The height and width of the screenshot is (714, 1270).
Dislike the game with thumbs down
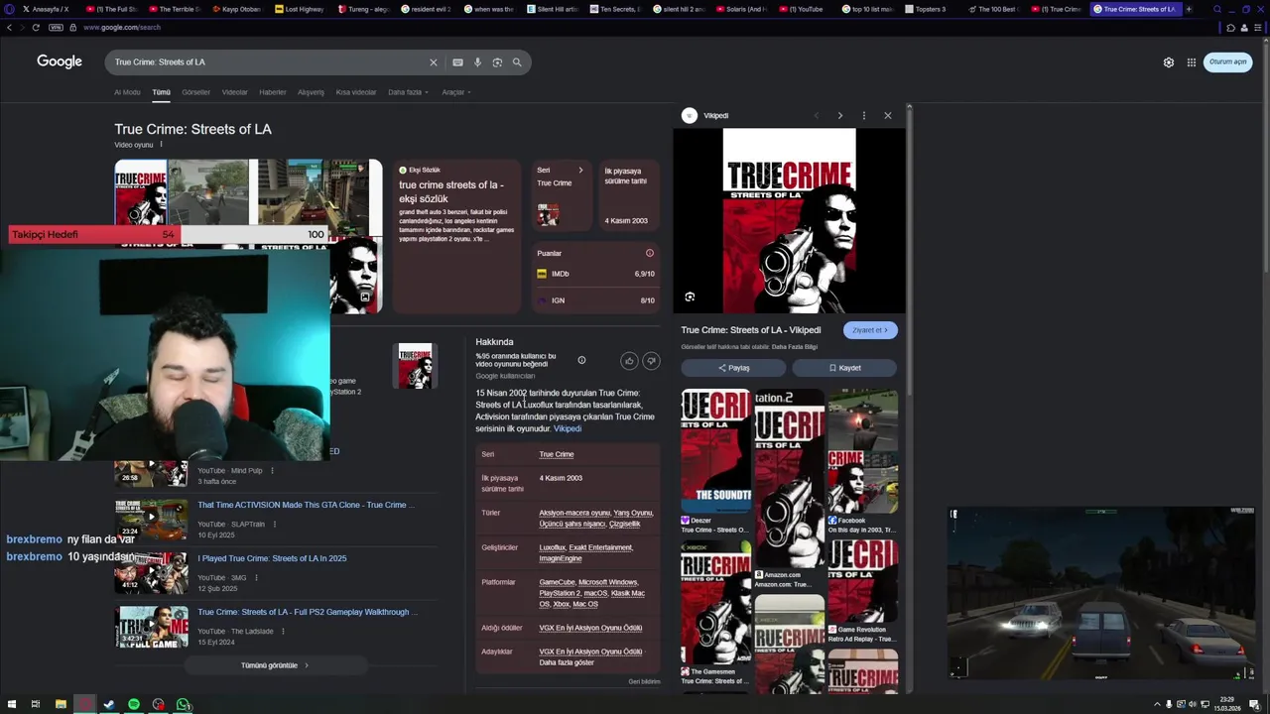(x=651, y=361)
